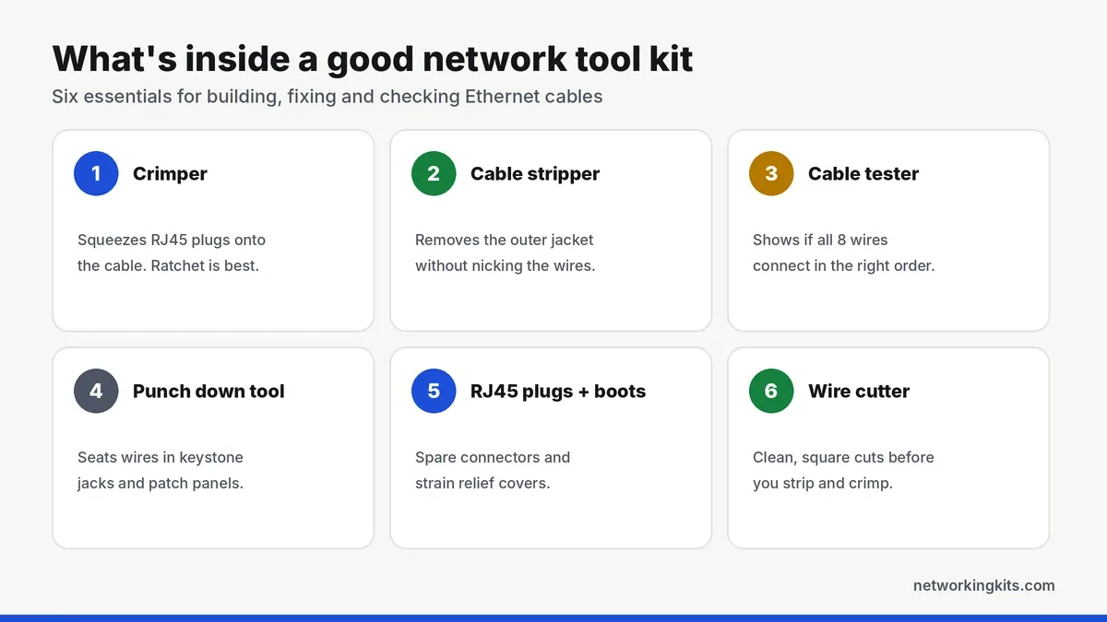1107x622 pixels.
Task: Click the blue number 5 circle badge
Action: [434, 391]
